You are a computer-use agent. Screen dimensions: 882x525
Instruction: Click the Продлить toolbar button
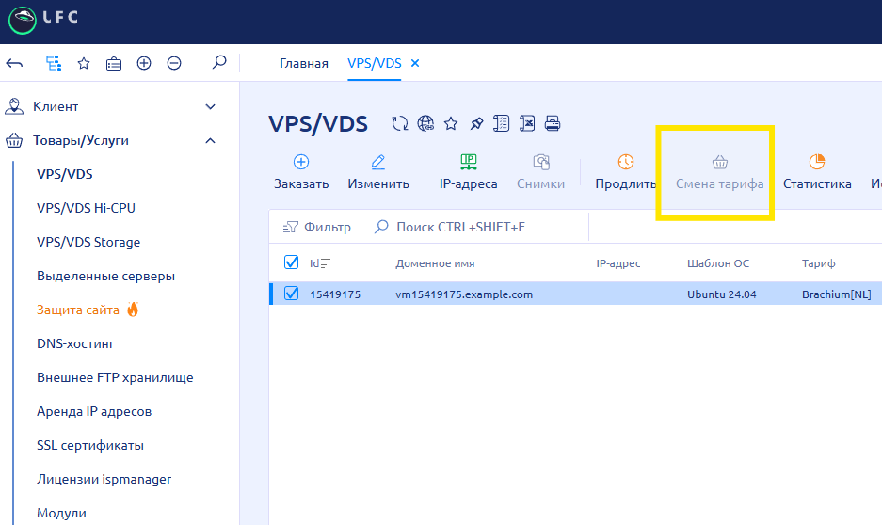click(625, 172)
